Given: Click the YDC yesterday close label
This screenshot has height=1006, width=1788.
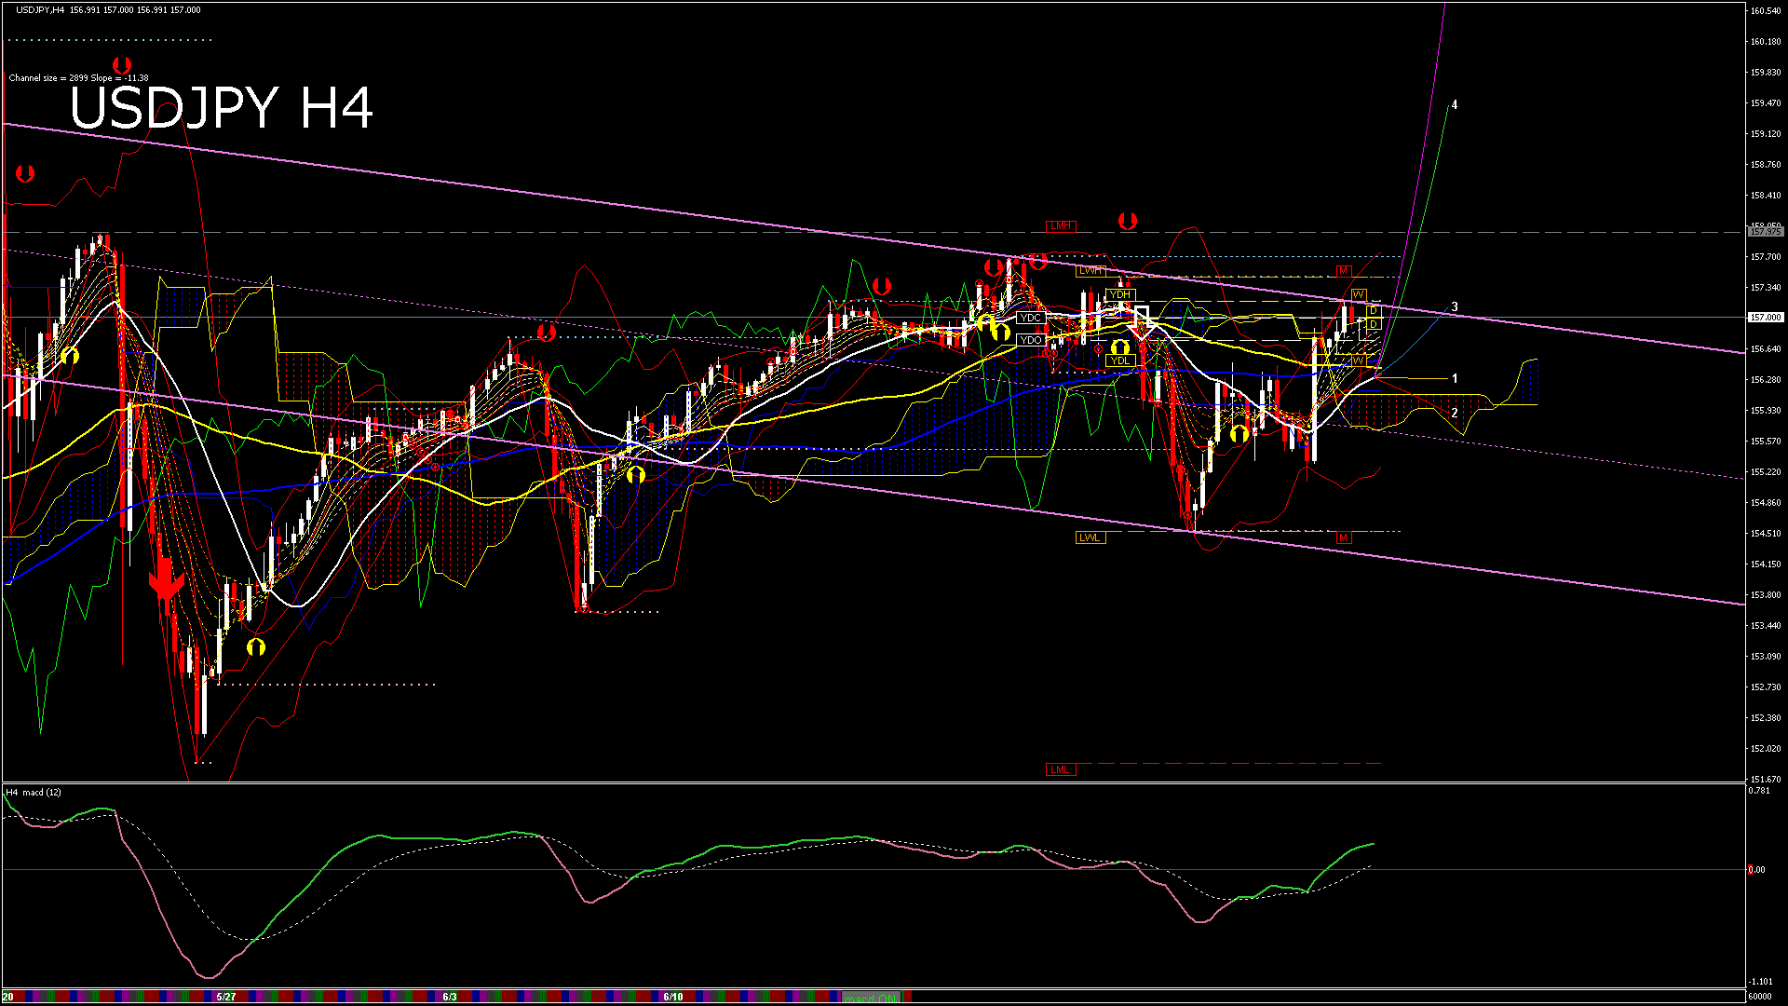Looking at the screenshot, I should pyautogui.click(x=1031, y=318).
